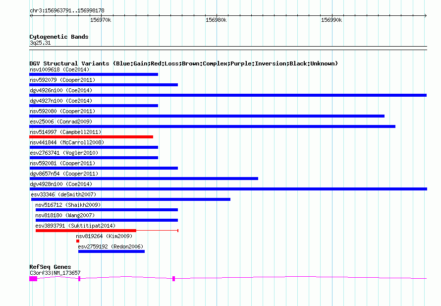Open the nsv441844 (McCarroll2008) label

click(x=67, y=142)
